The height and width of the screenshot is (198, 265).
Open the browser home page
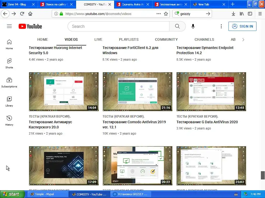tap(30, 14)
